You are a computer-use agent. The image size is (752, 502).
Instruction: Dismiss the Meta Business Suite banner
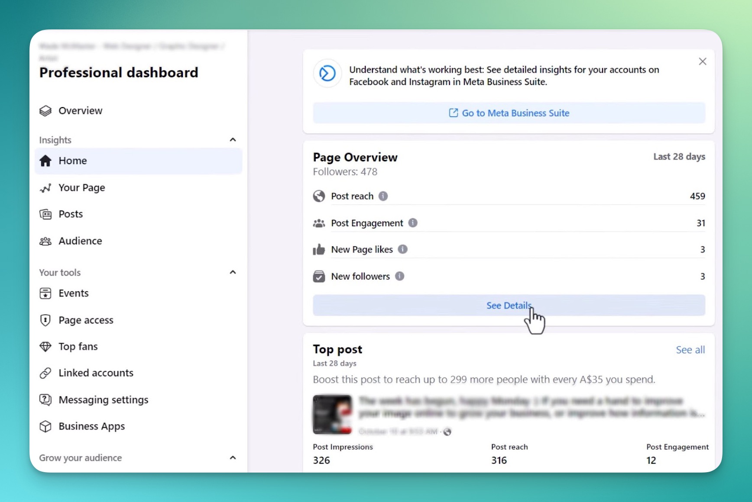tap(702, 61)
